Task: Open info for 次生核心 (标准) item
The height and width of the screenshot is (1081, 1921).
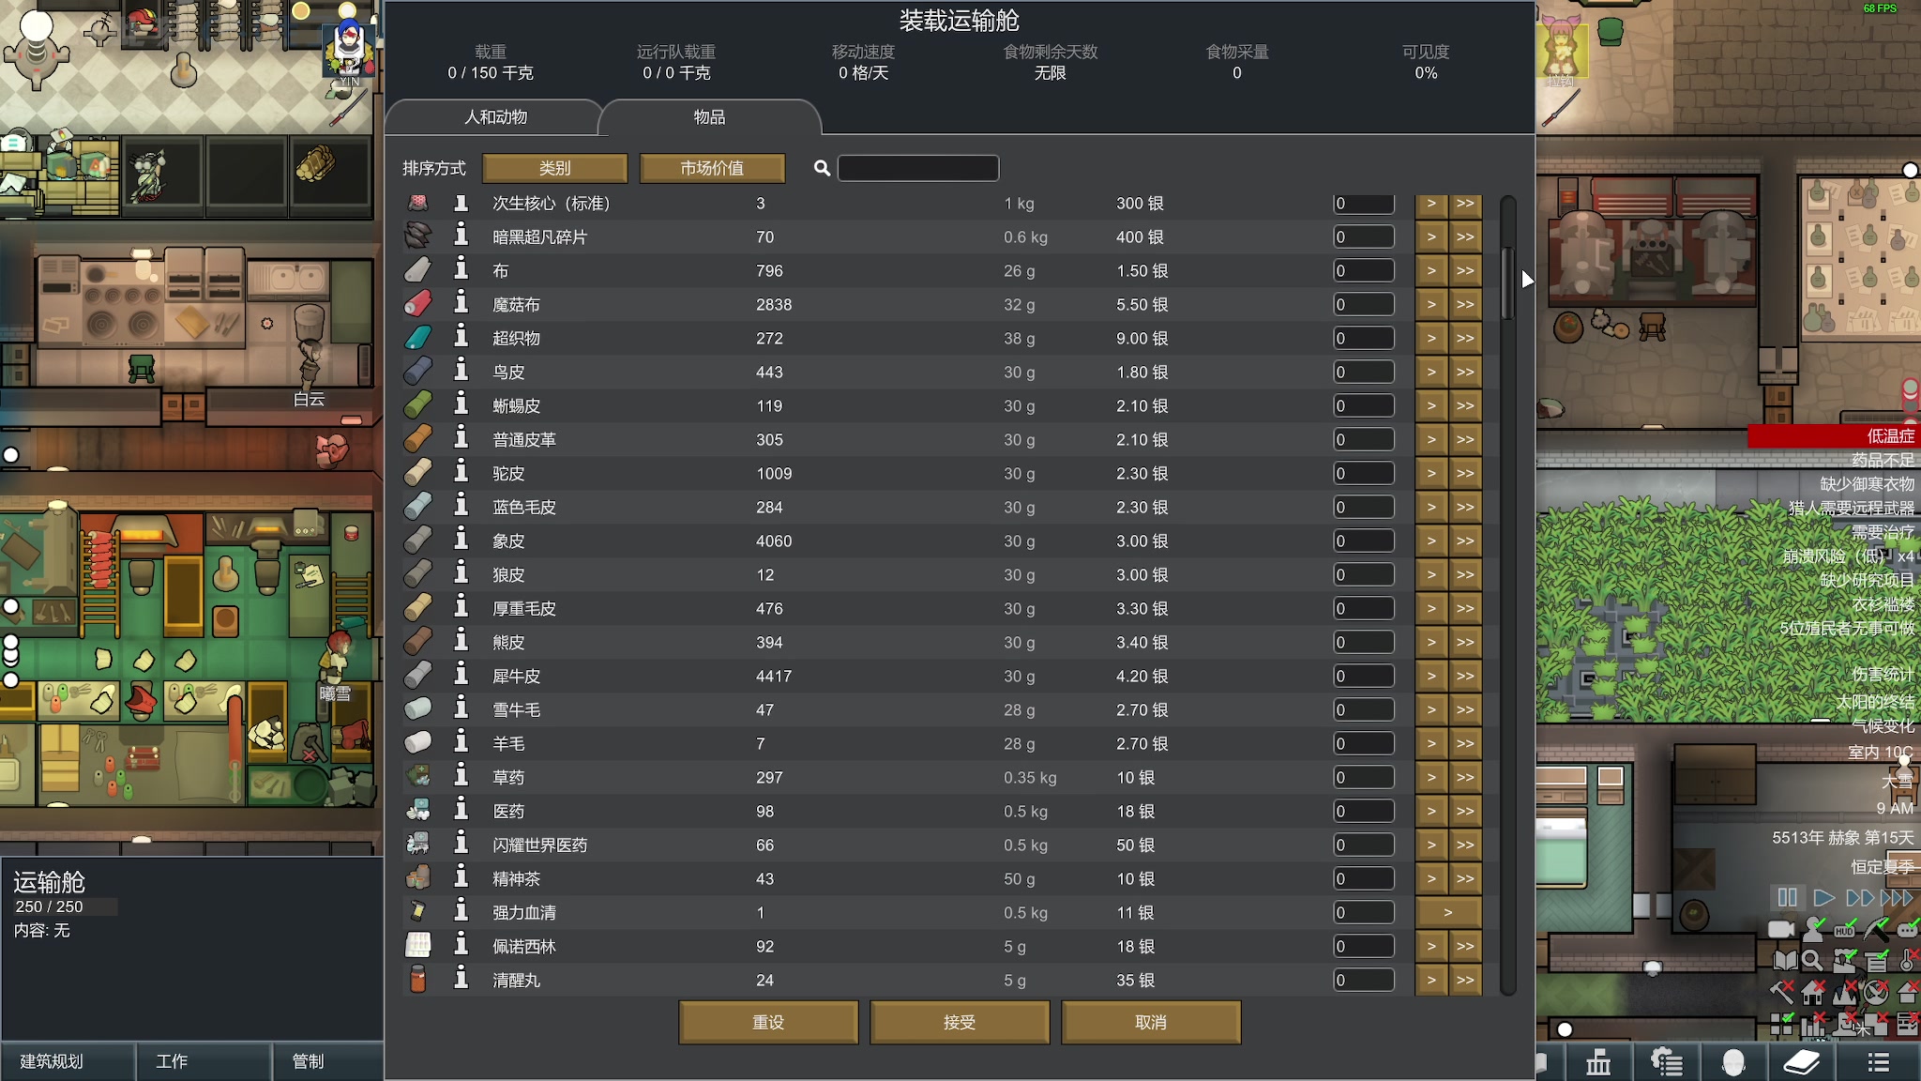Action: pyautogui.click(x=461, y=203)
